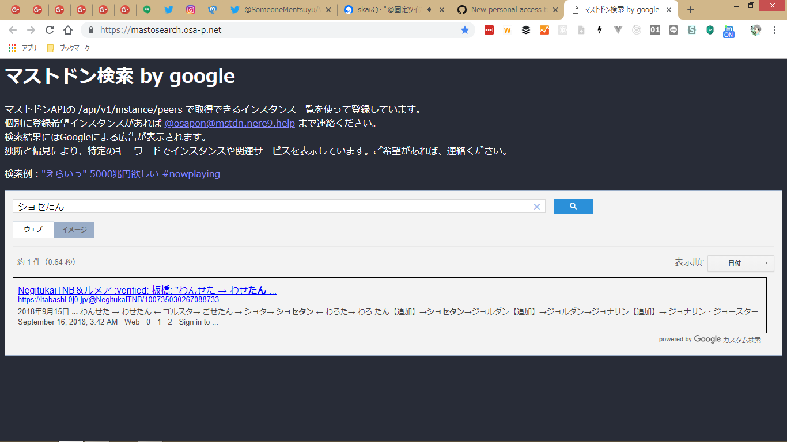This screenshot has height=442, width=787.
Task: Click the #nowplaying example search link
Action: click(191, 174)
